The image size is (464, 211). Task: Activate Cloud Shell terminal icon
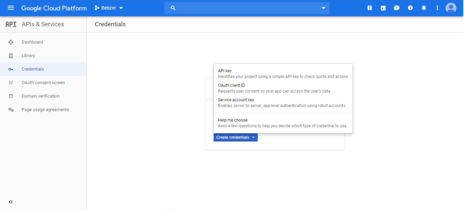383,8
